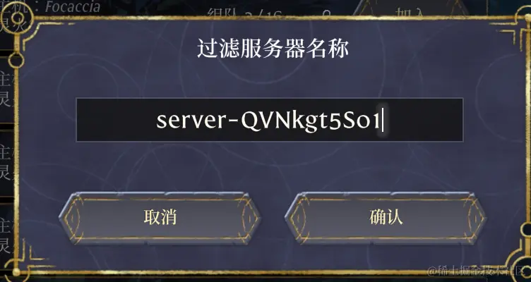This screenshot has height=282, width=531.
Task: Click the 组队 team count text at top
Action: click(244, 13)
